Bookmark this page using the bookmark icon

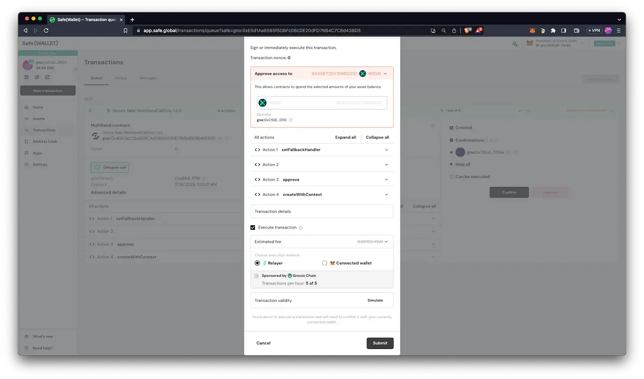tap(125, 30)
